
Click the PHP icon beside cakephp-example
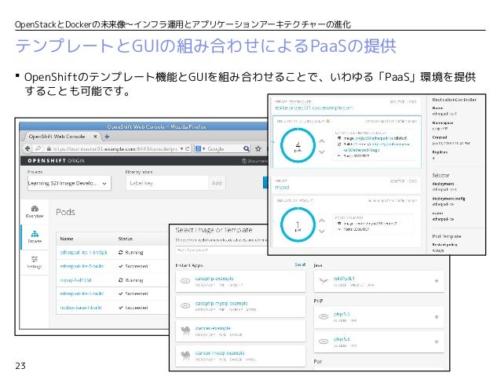(185, 281)
